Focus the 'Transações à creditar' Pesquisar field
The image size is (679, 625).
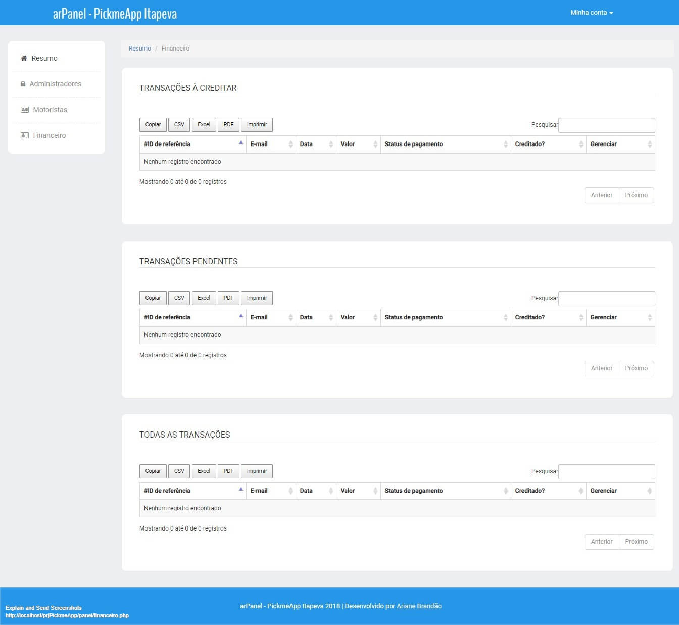tap(607, 125)
